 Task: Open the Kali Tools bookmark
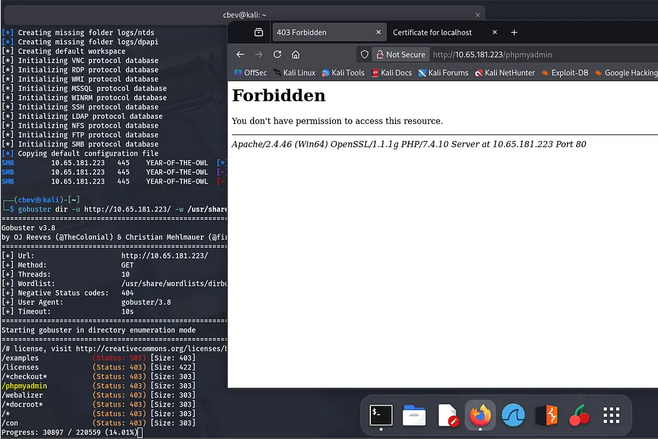coord(343,72)
